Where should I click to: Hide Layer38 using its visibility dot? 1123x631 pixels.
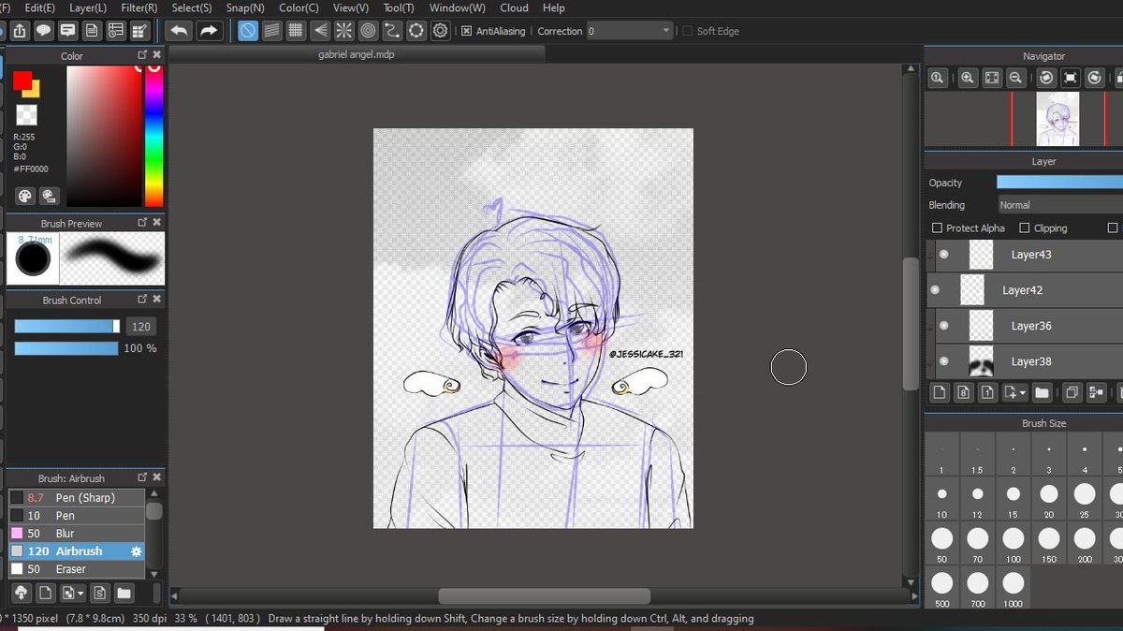[944, 361]
